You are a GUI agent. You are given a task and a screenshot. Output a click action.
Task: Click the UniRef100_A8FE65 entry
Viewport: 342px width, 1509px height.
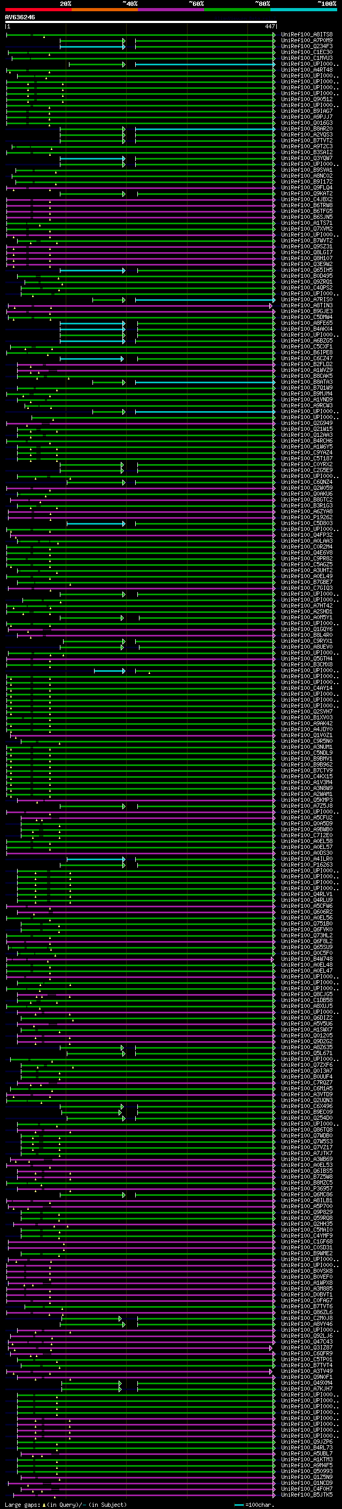[x=307, y=323]
